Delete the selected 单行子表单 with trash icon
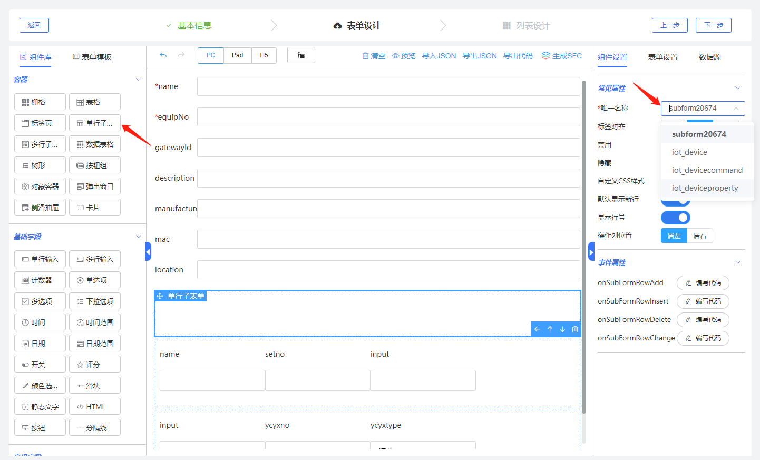The width and height of the screenshot is (760, 460). [x=575, y=329]
